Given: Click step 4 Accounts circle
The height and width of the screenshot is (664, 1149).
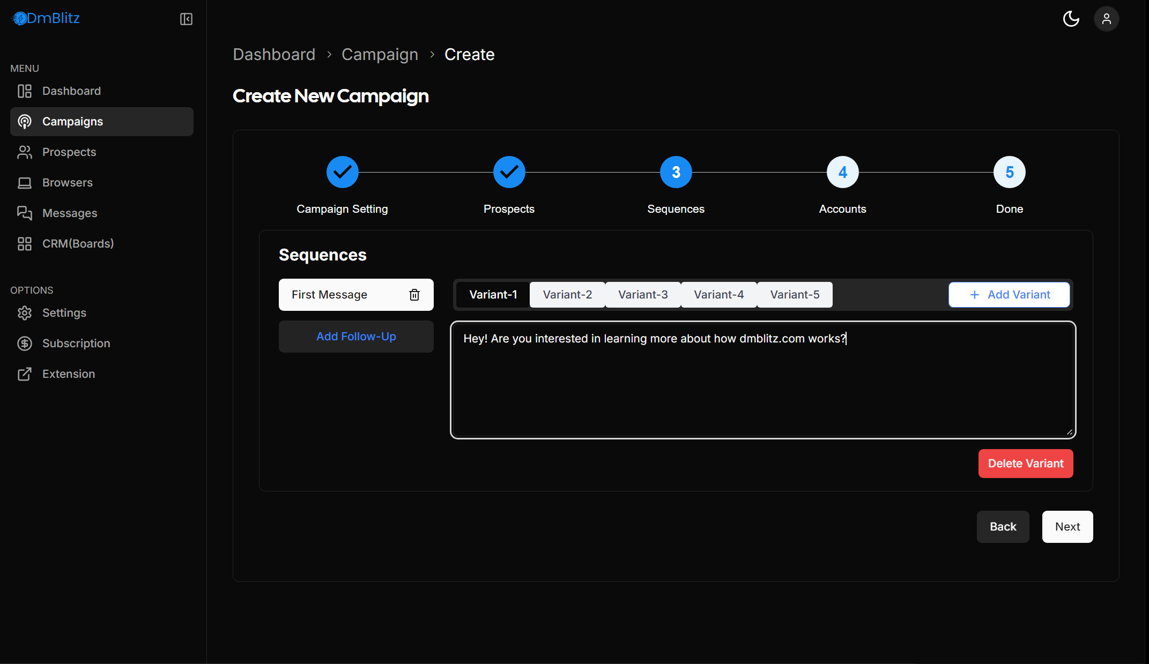Looking at the screenshot, I should pyautogui.click(x=842, y=172).
